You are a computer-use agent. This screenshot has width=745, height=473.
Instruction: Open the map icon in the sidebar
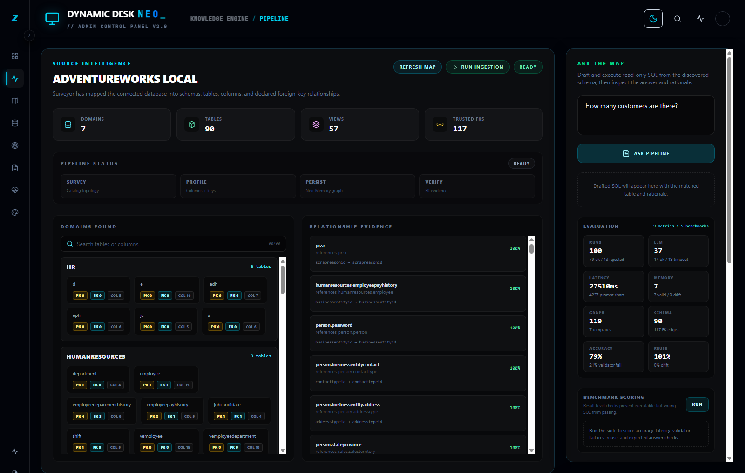[x=15, y=101]
